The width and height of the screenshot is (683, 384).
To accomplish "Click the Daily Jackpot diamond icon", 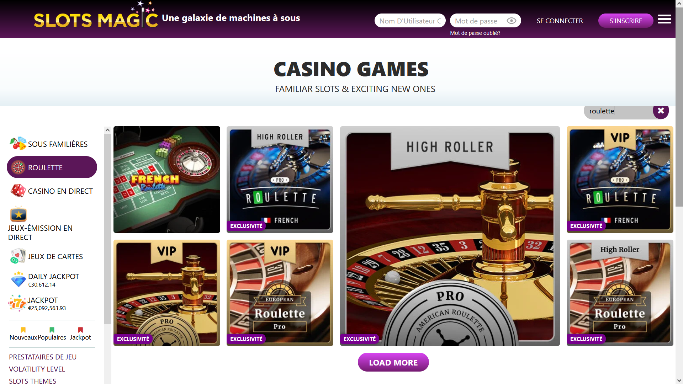I will tap(18, 279).
